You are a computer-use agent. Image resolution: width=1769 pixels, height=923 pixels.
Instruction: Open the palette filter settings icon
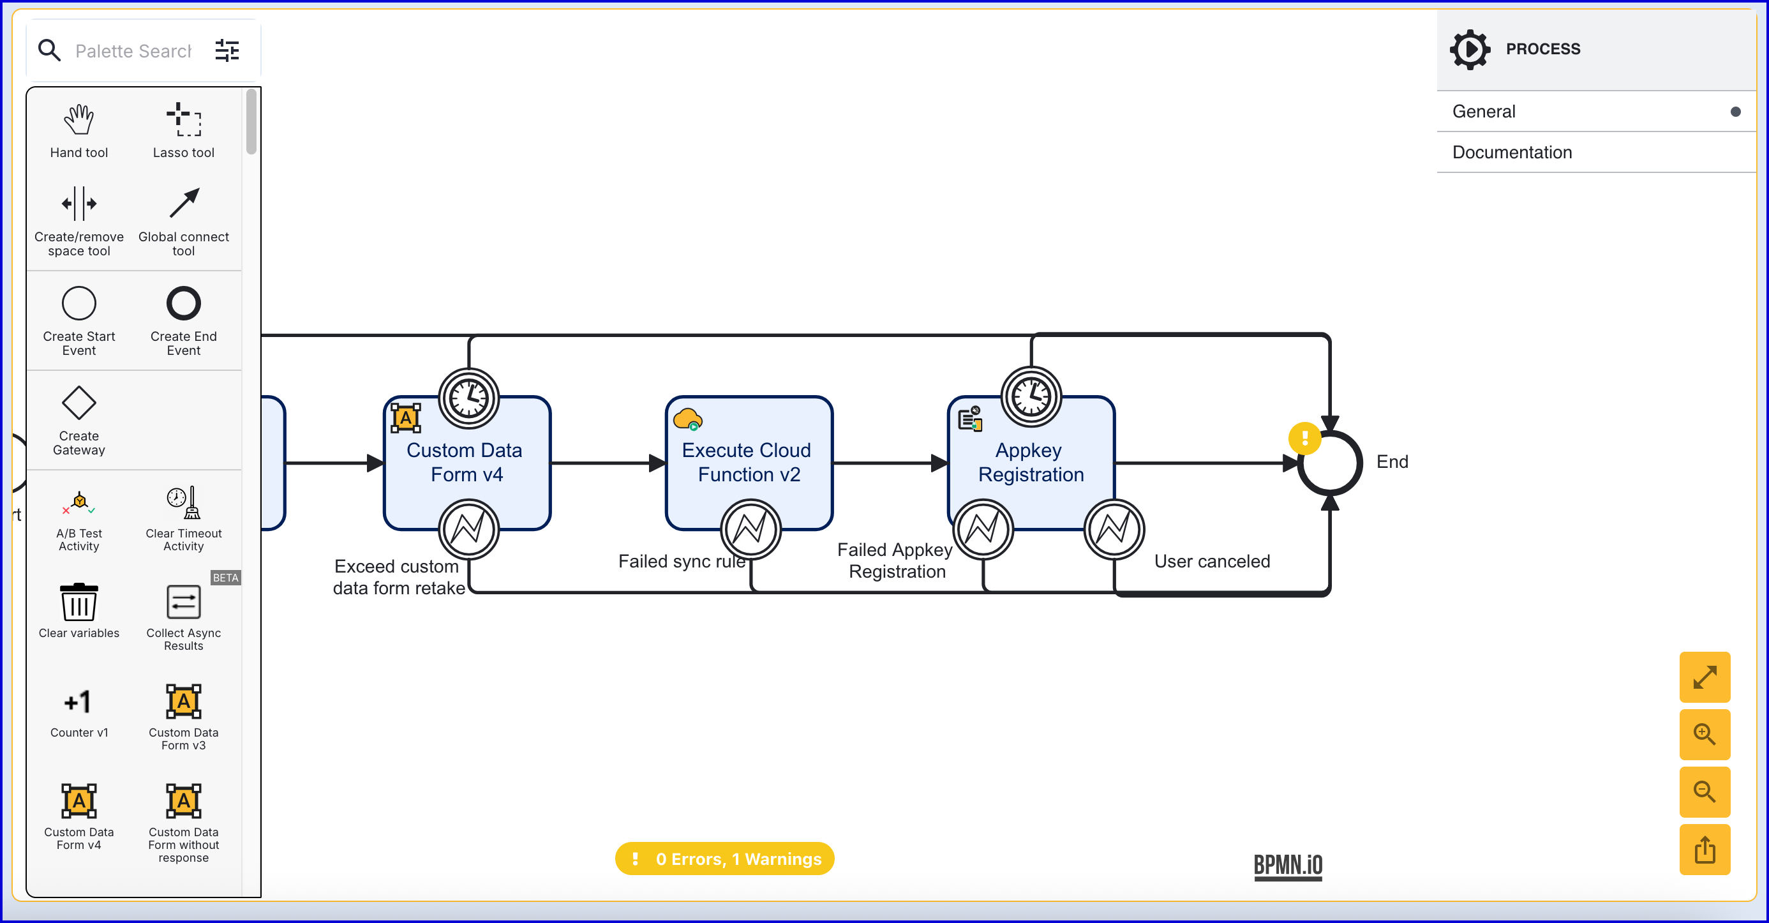(x=227, y=51)
